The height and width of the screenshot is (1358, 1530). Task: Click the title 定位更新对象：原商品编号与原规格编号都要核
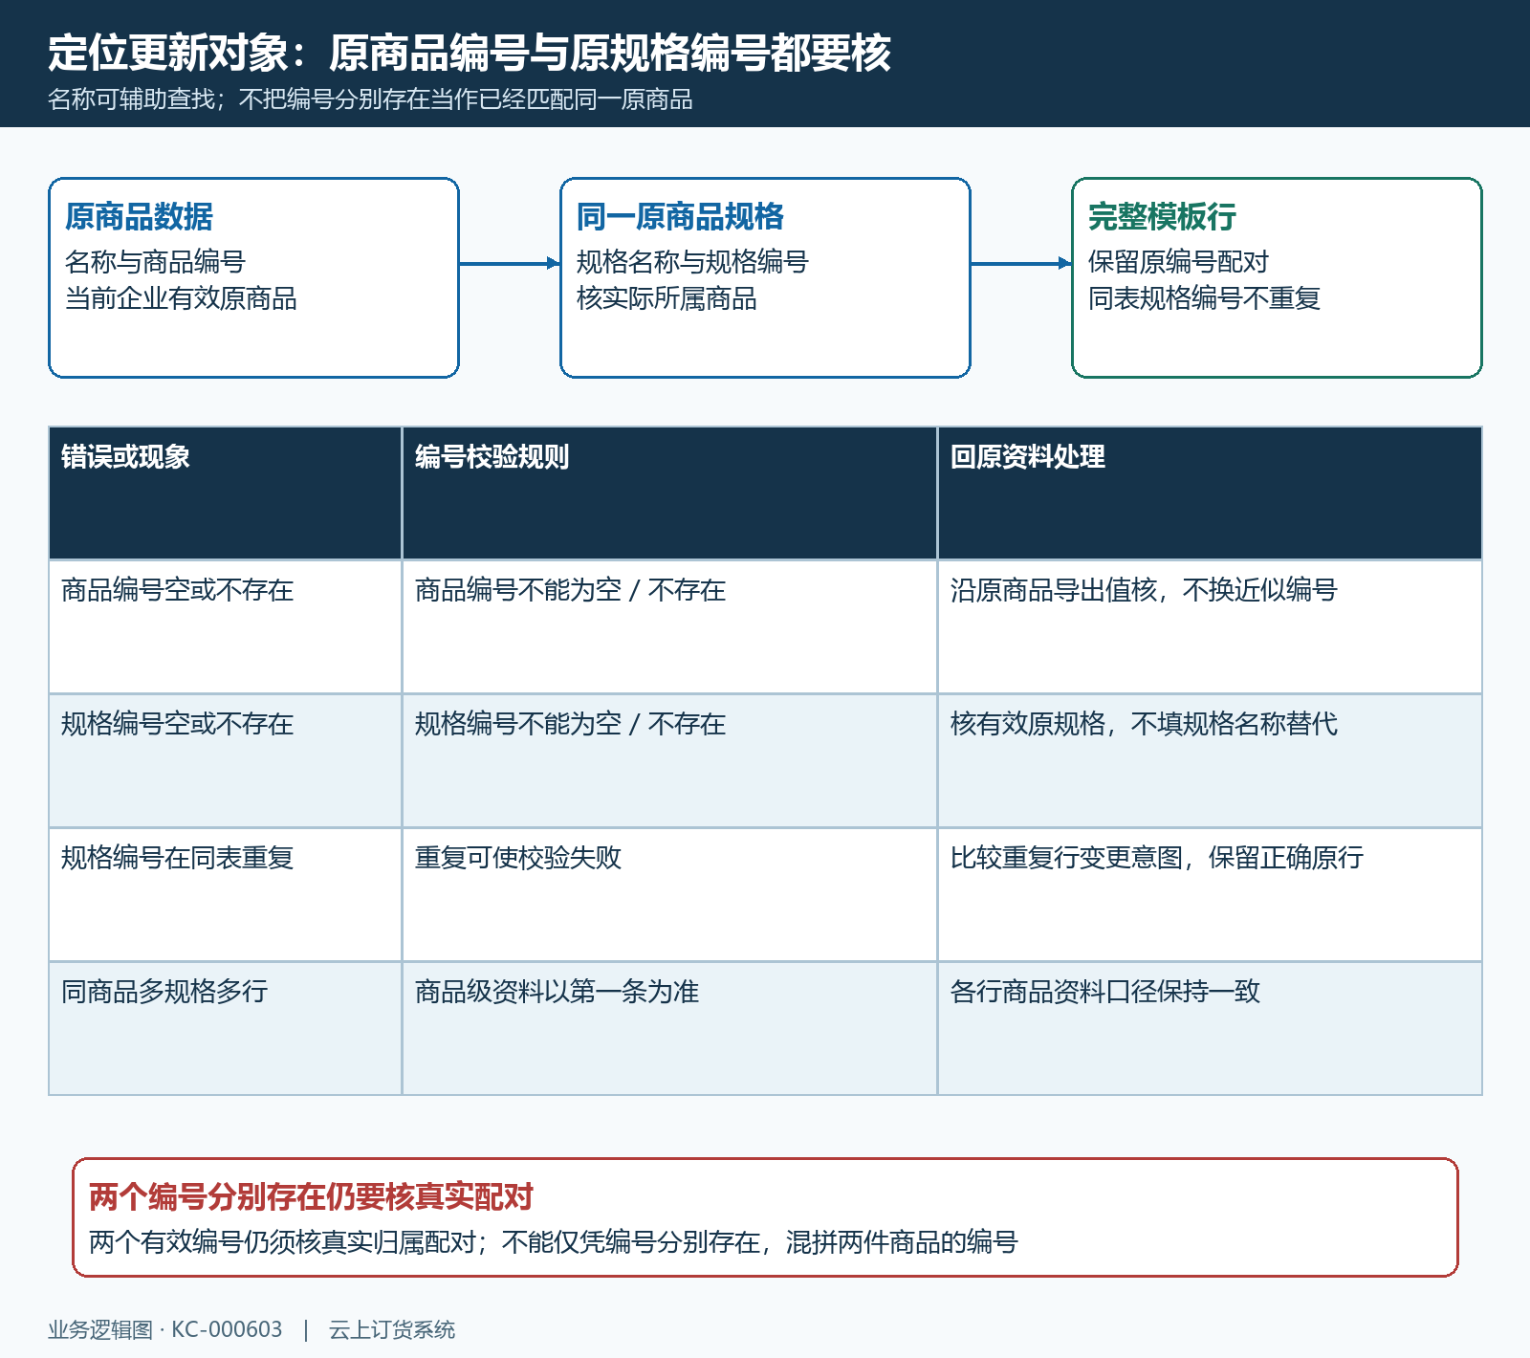point(470,53)
